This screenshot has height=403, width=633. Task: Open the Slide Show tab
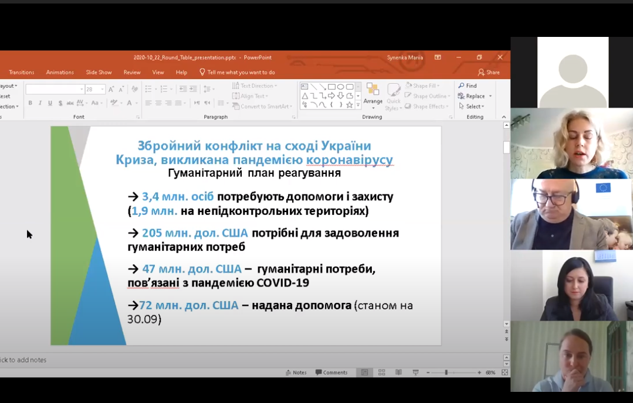click(99, 73)
